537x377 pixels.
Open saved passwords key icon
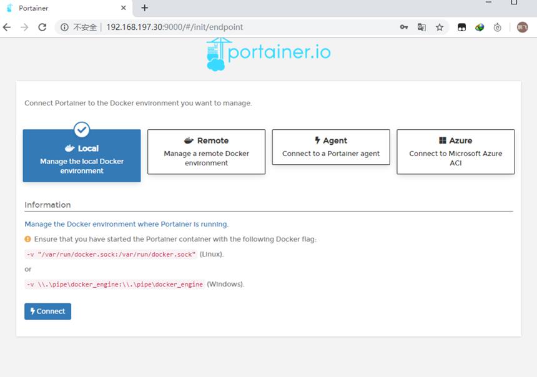click(x=404, y=27)
